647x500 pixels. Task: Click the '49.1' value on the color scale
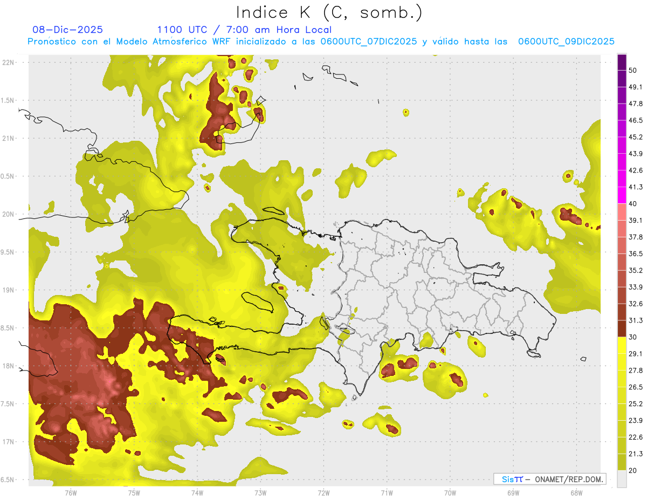point(636,87)
